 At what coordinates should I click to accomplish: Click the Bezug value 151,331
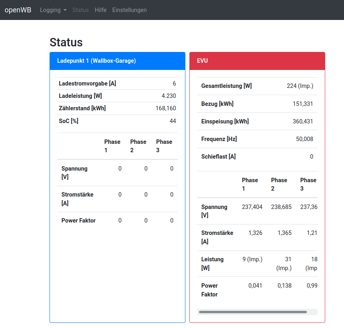click(x=303, y=104)
